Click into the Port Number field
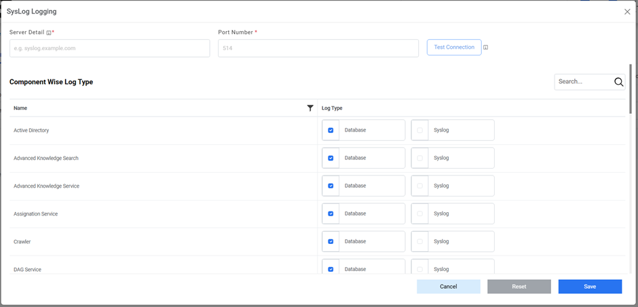Screen dimensions: 638x307 318,48
